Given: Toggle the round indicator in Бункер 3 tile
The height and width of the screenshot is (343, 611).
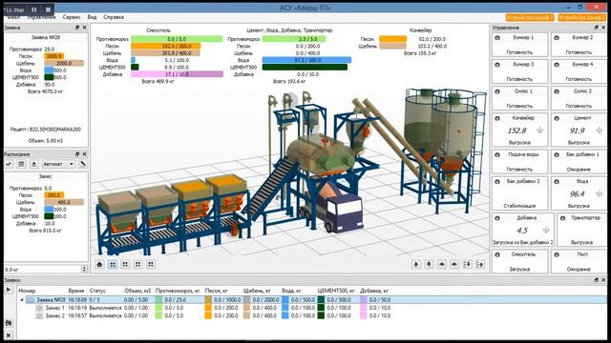Looking at the screenshot, I should point(497,65).
